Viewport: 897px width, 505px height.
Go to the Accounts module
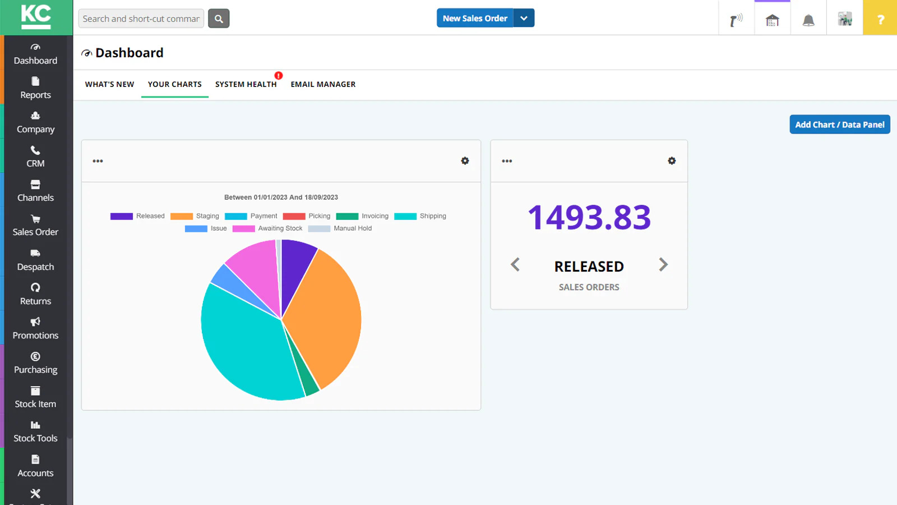coord(35,466)
